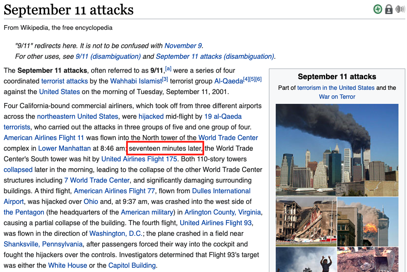Image resolution: width=407 pixels, height=272 pixels.
Task: Open the 7 World Trade Center link
Action: [x=97, y=180]
